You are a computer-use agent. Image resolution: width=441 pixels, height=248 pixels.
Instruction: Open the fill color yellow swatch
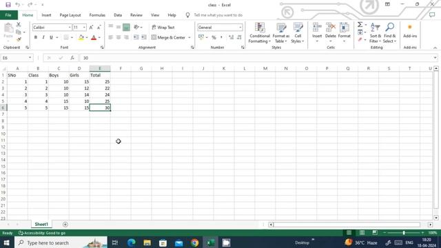click(x=81, y=37)
